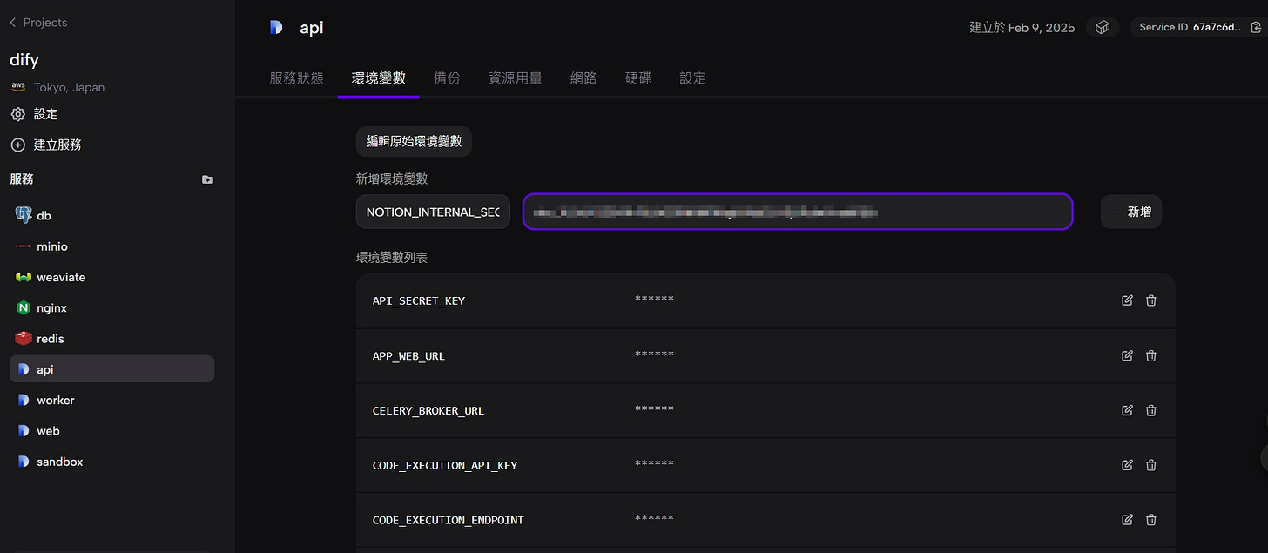
Task: Click the masked value of API_SECRET_KEY
Action: [x=654, y=300]
